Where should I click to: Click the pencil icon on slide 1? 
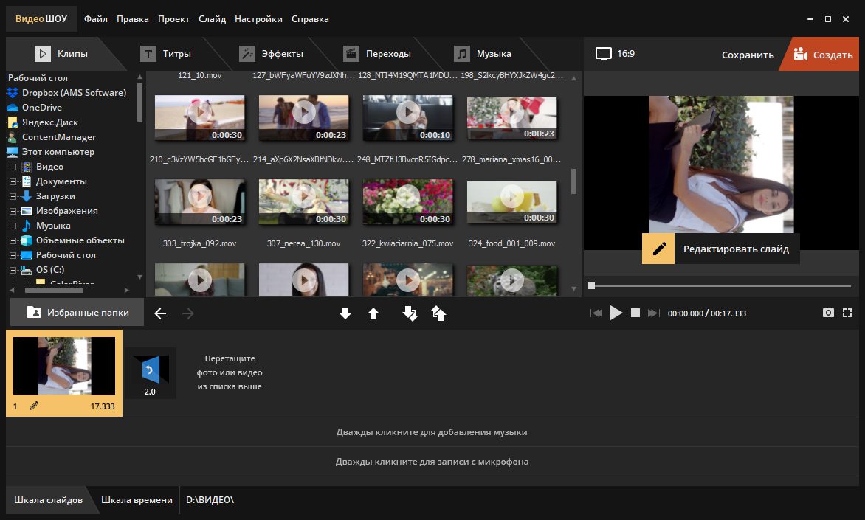(x=34, y=406)
